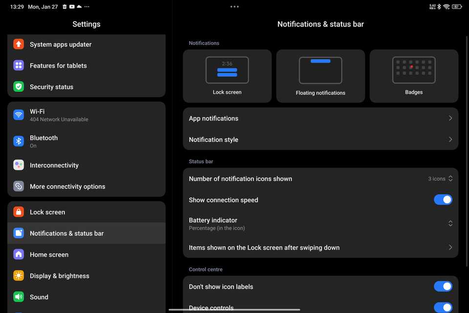Open Sound settings via its speaker icon
The width and height of the screenshot is (469, 313).
[18, 297]
